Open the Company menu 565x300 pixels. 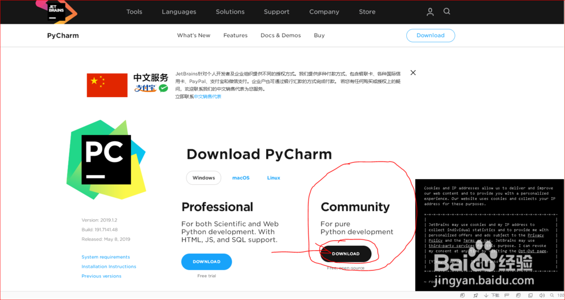point(324,12)
